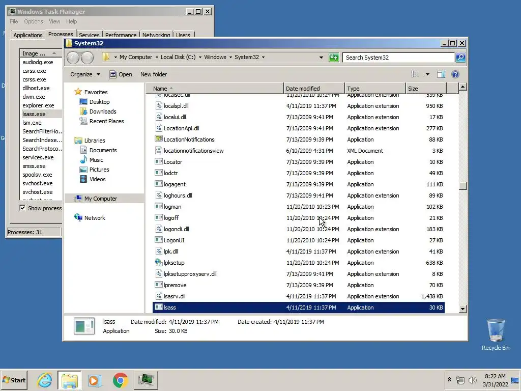Click the volume speaker tray icon
The width and height of the screenshot is (521, 391).
tap(472, 380)
